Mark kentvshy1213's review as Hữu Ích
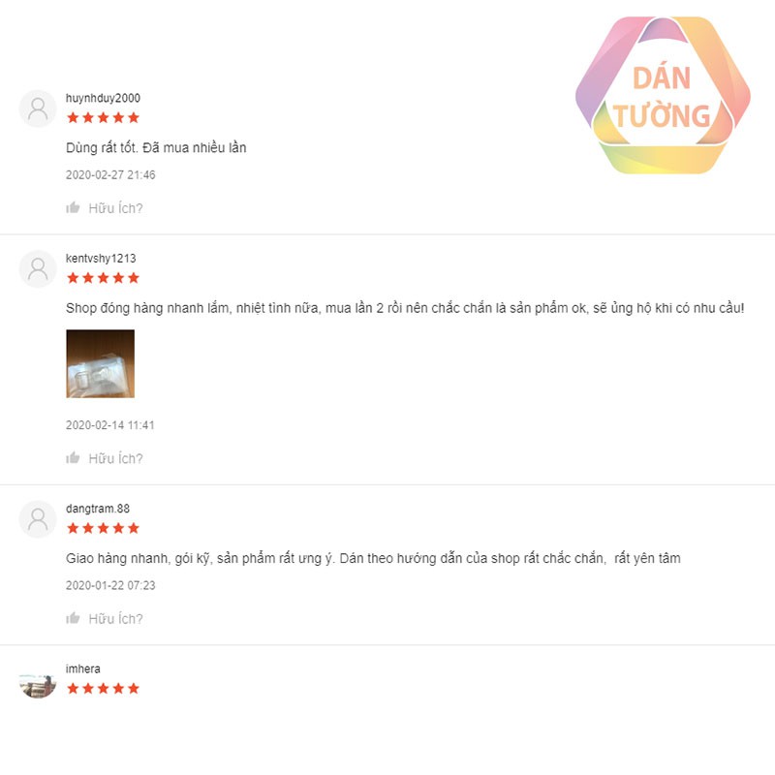 115,458
